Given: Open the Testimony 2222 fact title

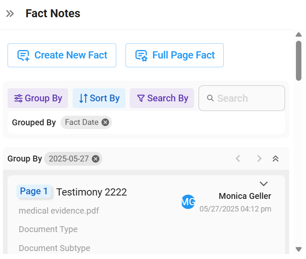Looking at the screenshot, I should click(92, 192).
